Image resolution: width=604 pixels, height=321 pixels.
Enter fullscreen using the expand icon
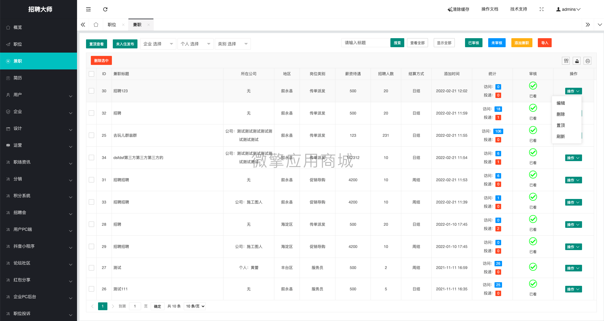point(541,9)
